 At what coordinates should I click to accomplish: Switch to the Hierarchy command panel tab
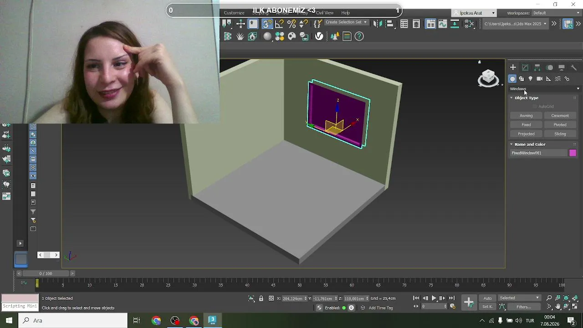click(x=537, y=67)
